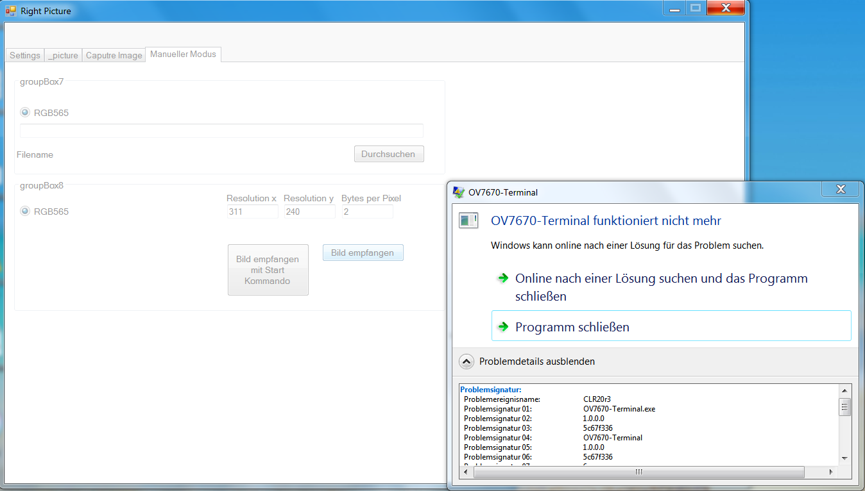Select RGB565 radio button in groupBox7
This screenshot has height=491, width=865.
click(45, 113)
